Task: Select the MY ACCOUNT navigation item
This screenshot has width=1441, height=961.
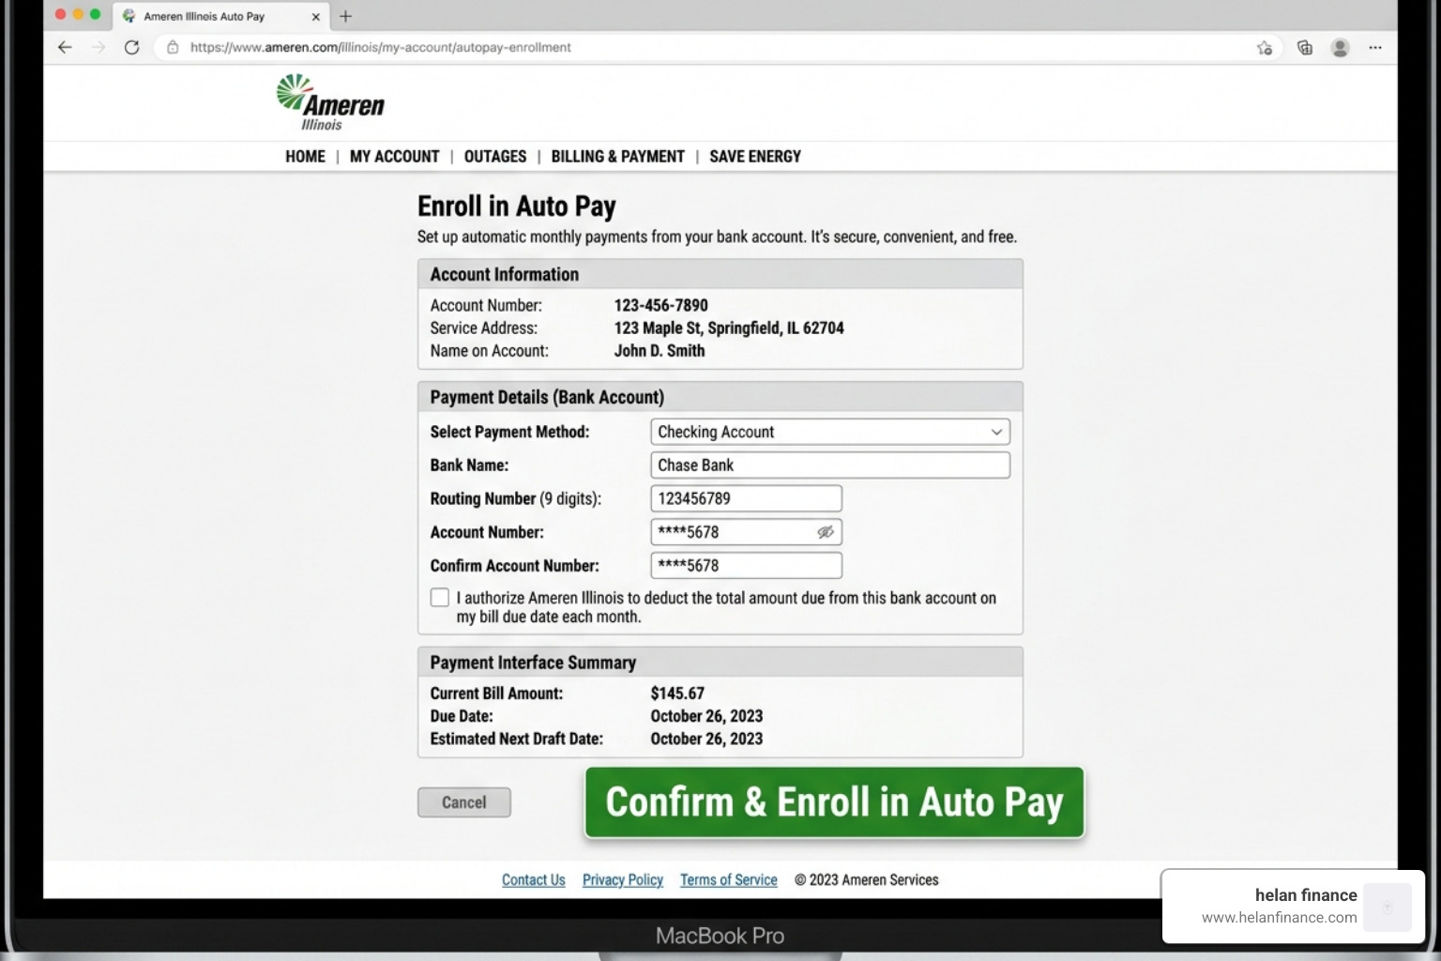Action: [x=393, y=156]
